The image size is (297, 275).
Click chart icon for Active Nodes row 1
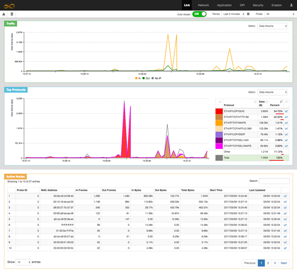(x=285, y=196)
